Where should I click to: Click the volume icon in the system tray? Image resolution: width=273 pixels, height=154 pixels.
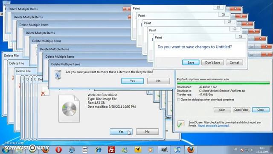click(252, 150)
